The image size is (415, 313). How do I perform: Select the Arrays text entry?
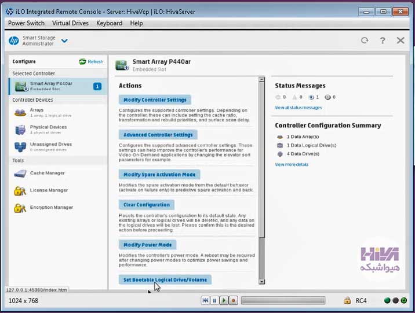point(37,110)
